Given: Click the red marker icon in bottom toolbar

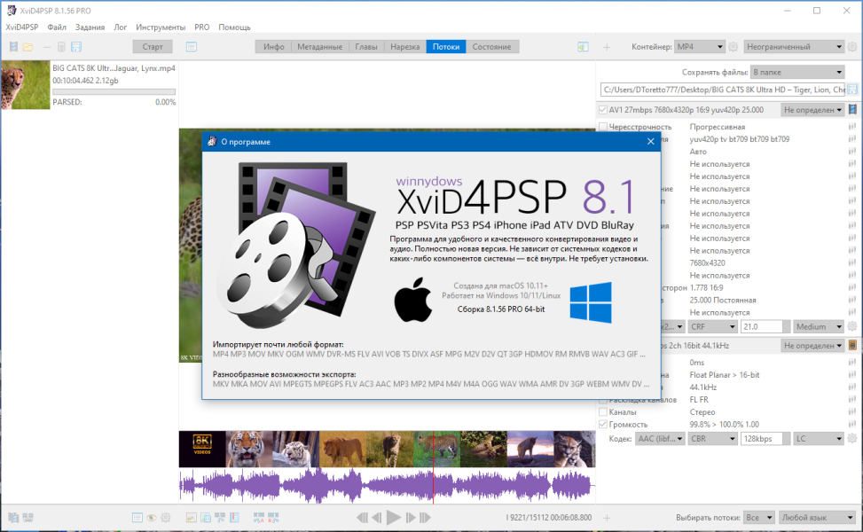Looking at the screenshot, I should pyautogui.click(x=234, y=517).
